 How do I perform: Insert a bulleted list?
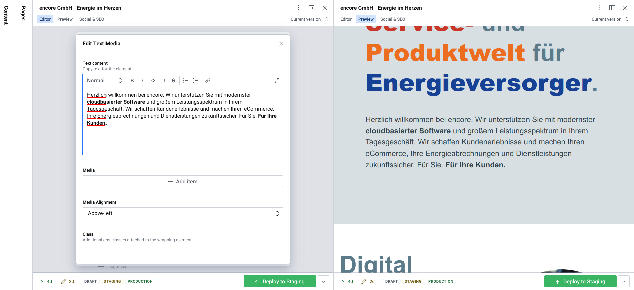185,80
